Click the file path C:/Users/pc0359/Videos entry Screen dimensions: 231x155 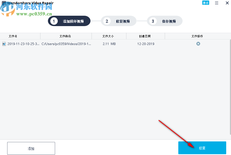[x=65, y=44]
